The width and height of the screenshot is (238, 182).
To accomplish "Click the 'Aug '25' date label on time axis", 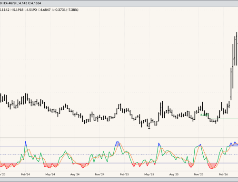I will click(174, 174).
